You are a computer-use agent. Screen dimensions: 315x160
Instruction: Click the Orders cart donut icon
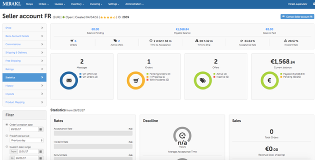tap(136, 81)
